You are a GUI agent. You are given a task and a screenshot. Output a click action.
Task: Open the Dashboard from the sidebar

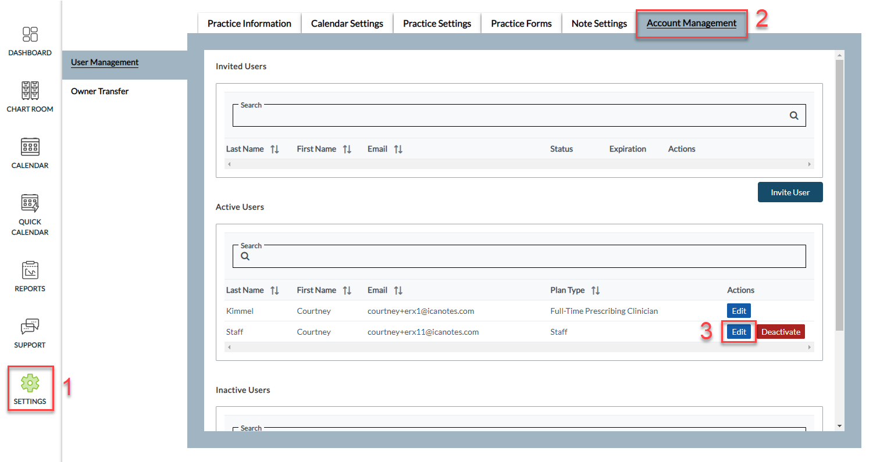(x=30, y=35)
